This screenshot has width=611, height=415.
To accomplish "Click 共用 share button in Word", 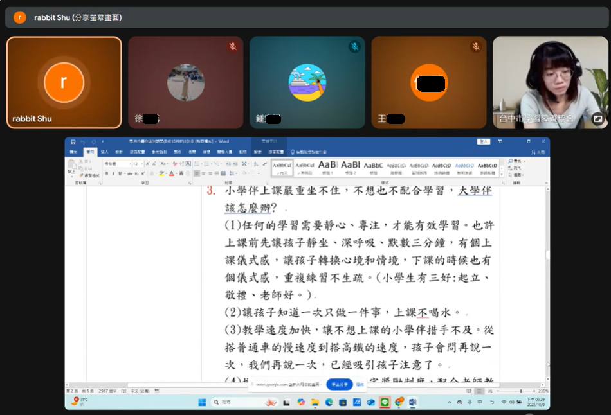I will coord(539,152).
